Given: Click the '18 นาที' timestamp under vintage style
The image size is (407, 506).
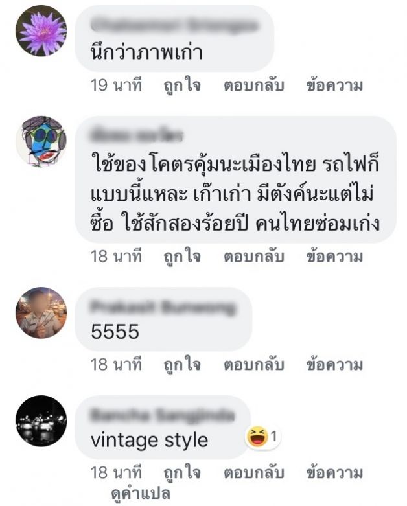Looking at the screenshot, I should (116, 473).
